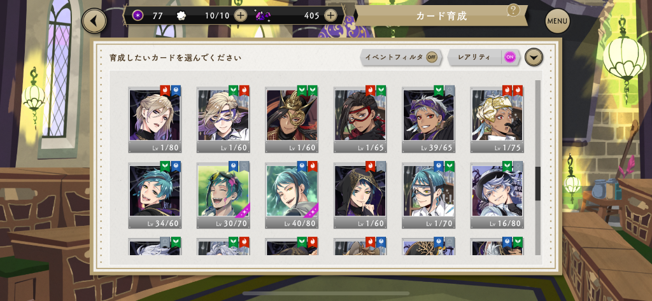
Task: Toggle the イベントフィルタ OFF switch
Action: (432, 57)
